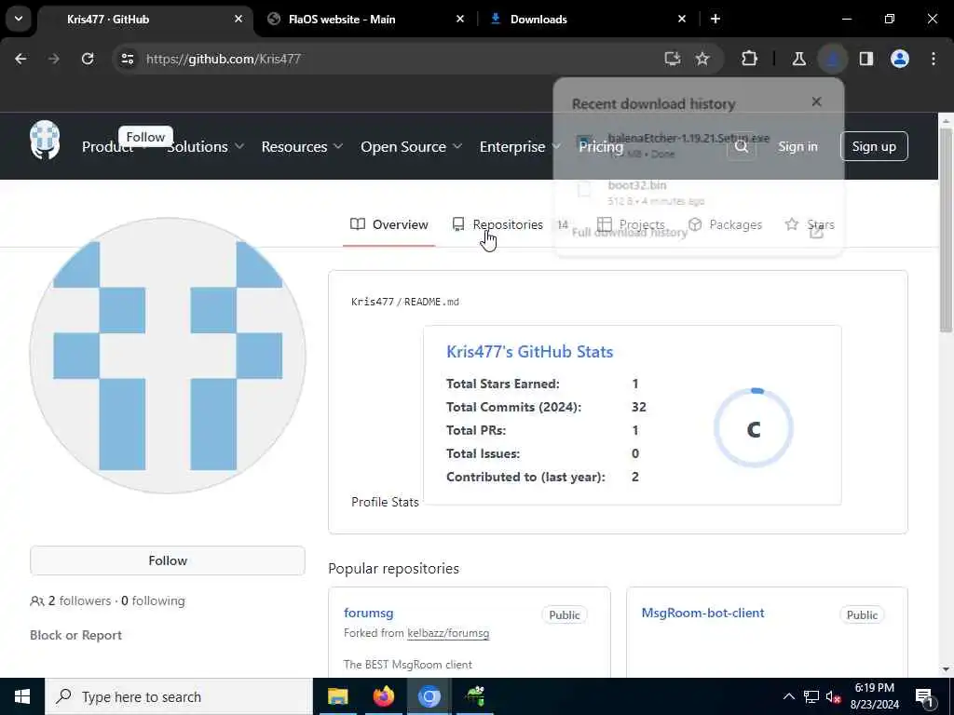Viewport: 954px width, 715px height.
Task: Open the Pricing page
Action: 601,146
